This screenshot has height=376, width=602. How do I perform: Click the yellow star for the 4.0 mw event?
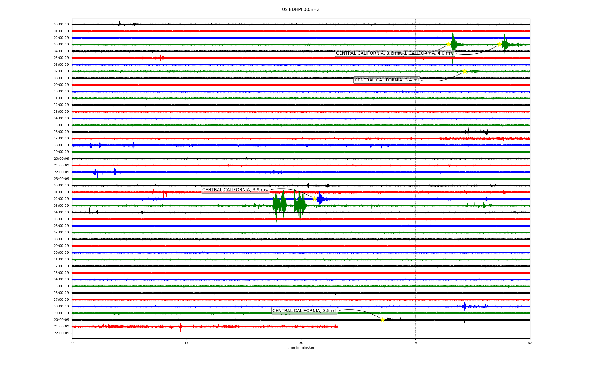(499, 44)
